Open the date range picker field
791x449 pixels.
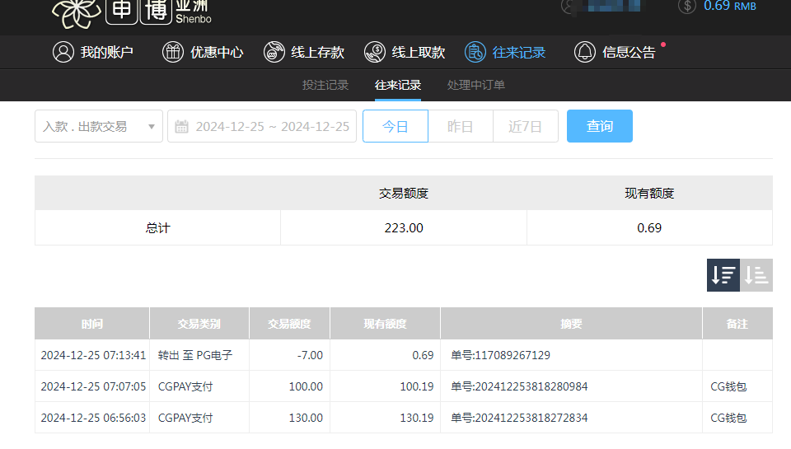[x=272, y=127]
